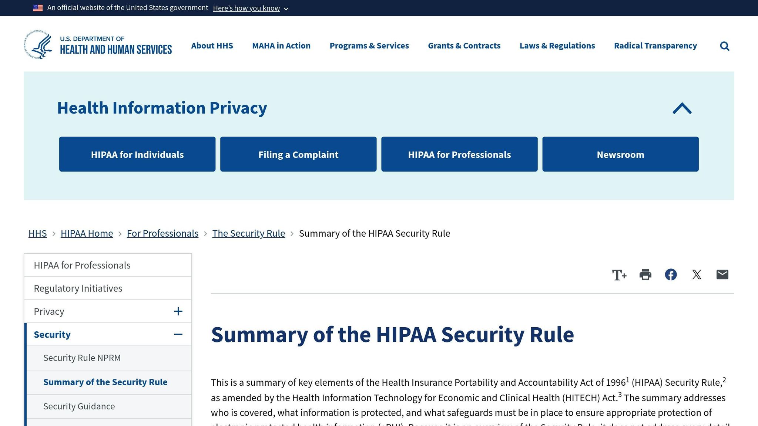Go to HIPAA Home breadcrumb link
This screenshot has width=758, height=426.
click(x=87, y=233)
